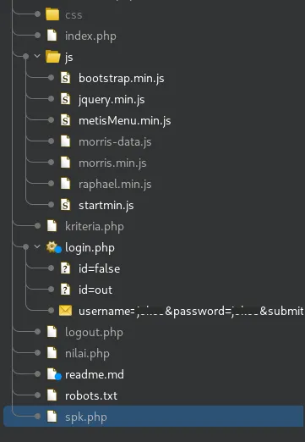The image size is (305, 442).
Task: Select the id=false query entry
Action: (99, 268)
